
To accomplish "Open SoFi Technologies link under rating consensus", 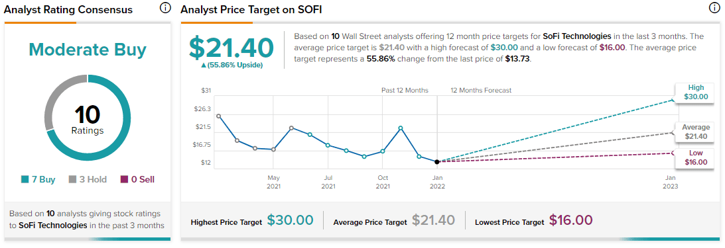I will (x=52, y=226).
